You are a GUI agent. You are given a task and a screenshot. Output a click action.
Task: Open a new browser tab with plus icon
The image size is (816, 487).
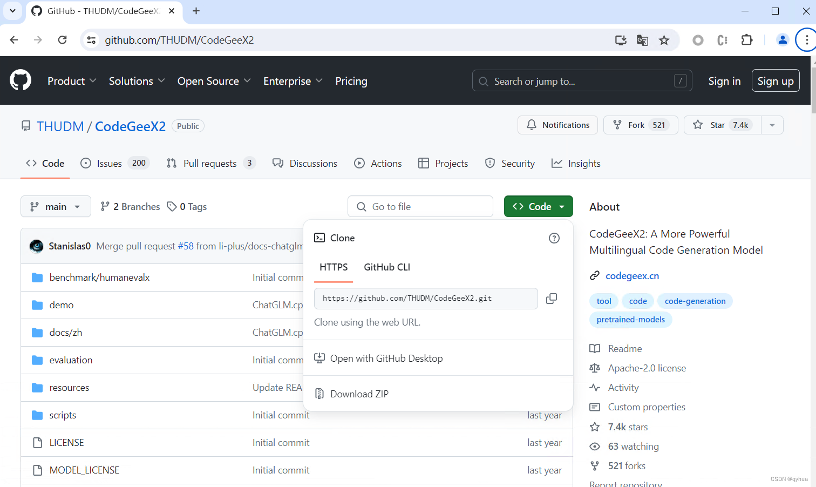(196, 11)
